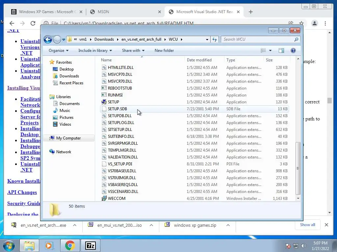The height and width of the screenshot is (252, 337).
Task: Select the MSVCR70.DLL file name
Action: click(120, 81)
